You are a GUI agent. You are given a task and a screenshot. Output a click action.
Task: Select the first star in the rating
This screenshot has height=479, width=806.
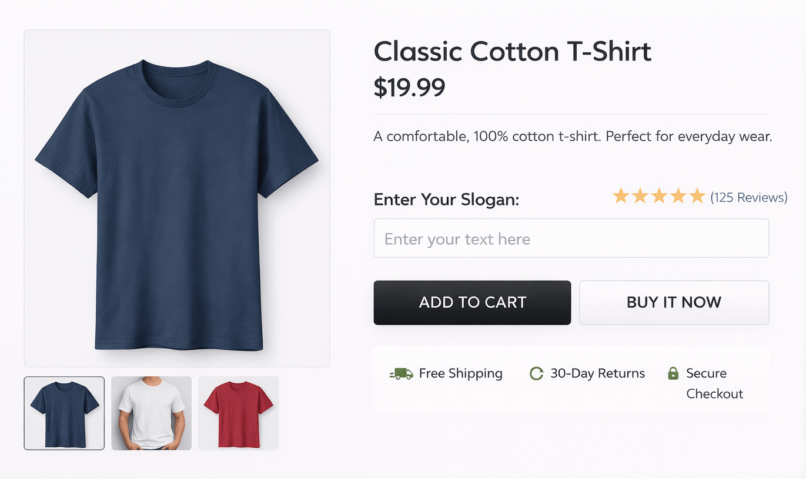coord(620,195)
